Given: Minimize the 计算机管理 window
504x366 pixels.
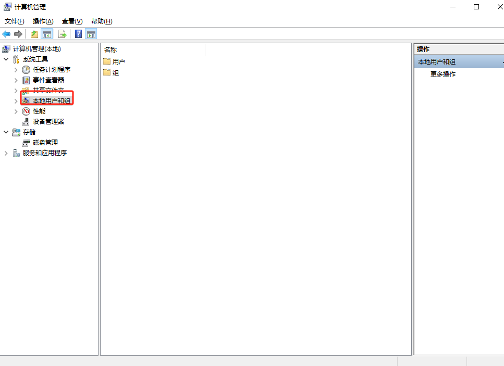Looking at the screenshot, I should [453, 7].
